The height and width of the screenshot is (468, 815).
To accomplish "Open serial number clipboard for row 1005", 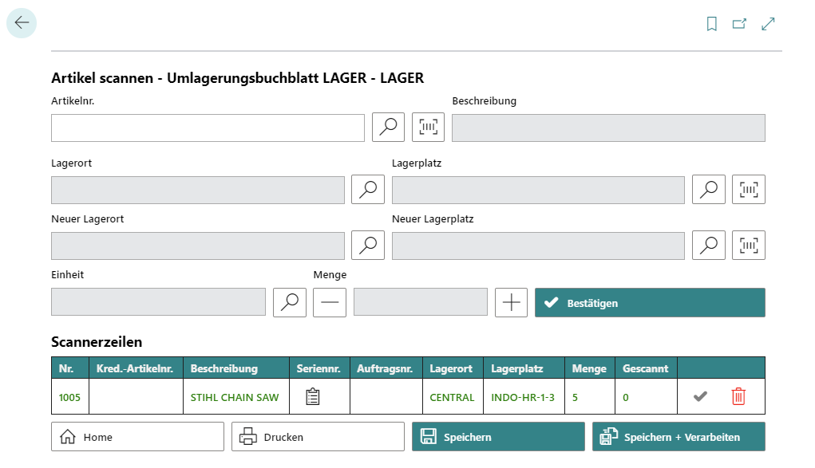I will click(x=312, y=397).
